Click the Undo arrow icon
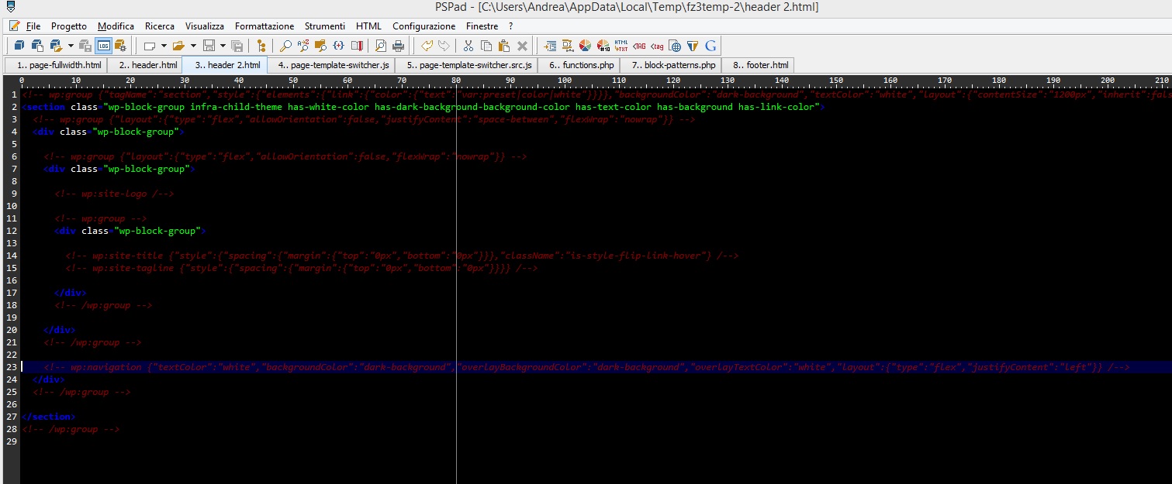 [427, 46]
